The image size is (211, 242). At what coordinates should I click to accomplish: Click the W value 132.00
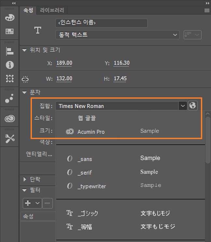tap(64, 78)
